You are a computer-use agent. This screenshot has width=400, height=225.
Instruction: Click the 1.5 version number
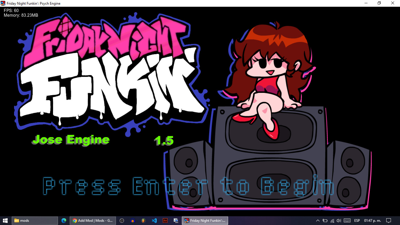[x=164, y=141]
